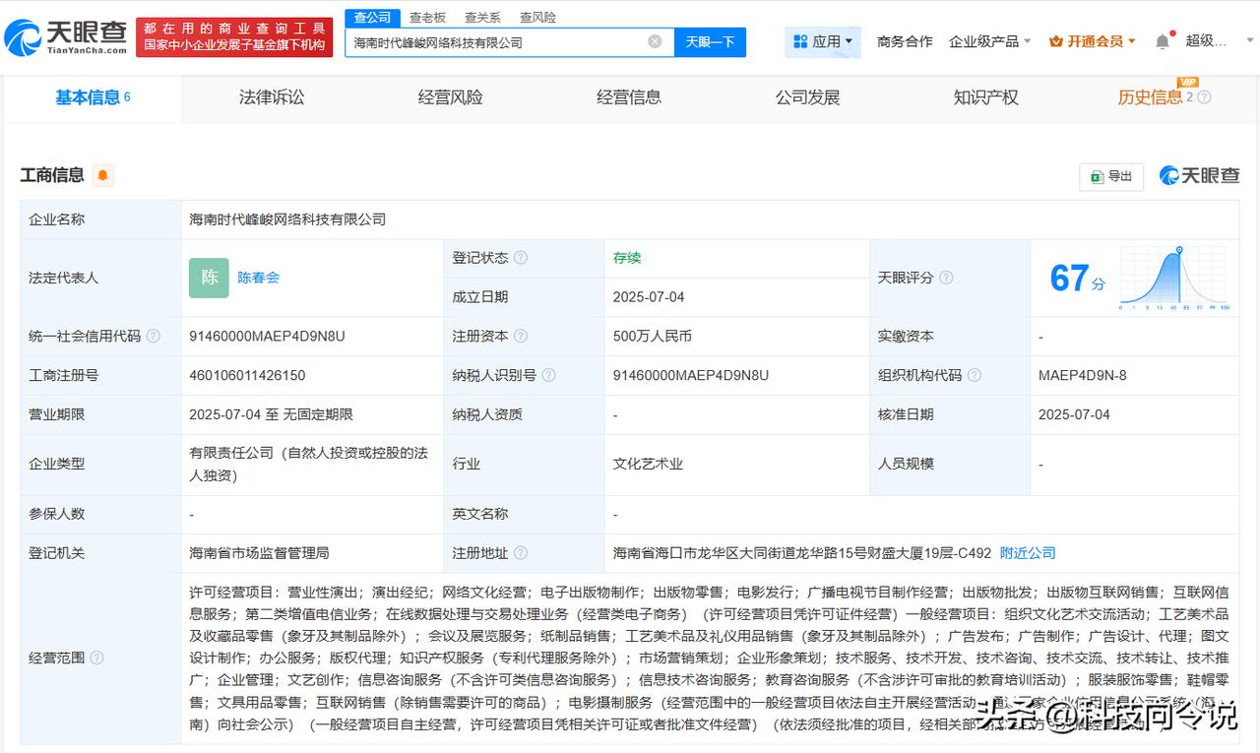Switch to 公司发展 tab
Image resolution: width=1260 pixels, height=753 pixels.
(x=807, y=97)
